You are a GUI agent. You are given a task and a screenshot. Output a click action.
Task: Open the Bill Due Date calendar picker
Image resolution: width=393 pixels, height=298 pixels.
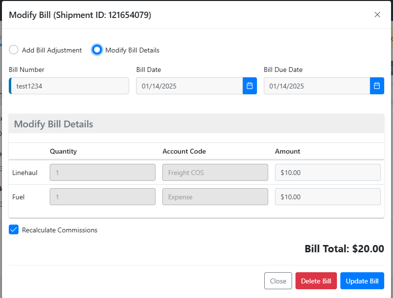(x=377, y=86)
